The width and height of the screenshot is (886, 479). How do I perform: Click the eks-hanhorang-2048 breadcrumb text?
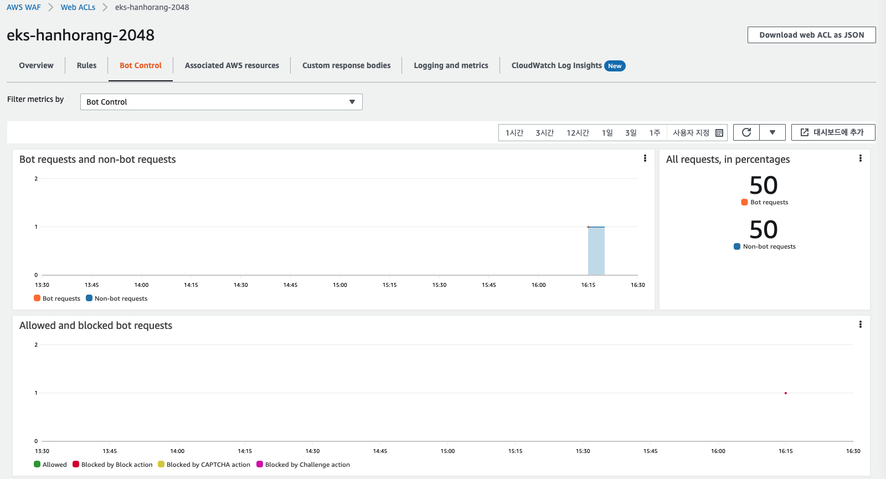pos(152,7)
